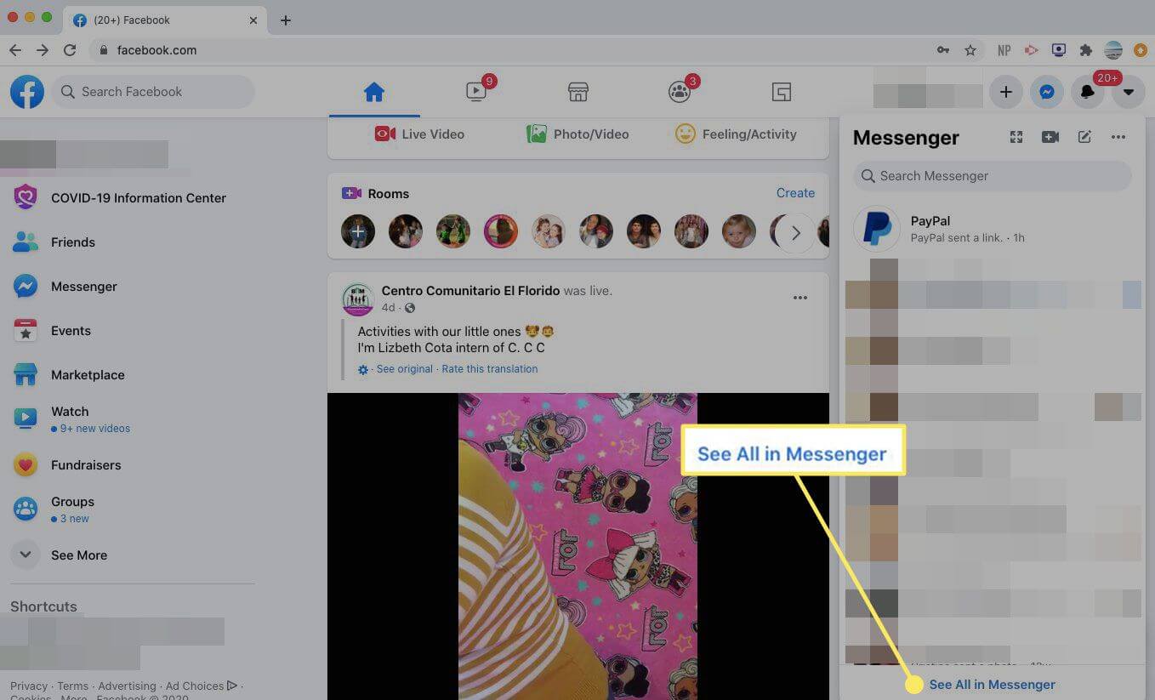Click the NP extension icon
Image resolution: width=1155 pixels, height=700 pixels.
(x=1004, y=50)
